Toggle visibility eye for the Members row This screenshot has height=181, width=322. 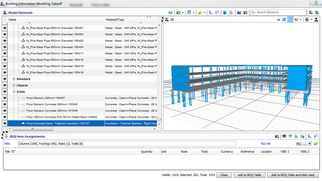(5, 79)
